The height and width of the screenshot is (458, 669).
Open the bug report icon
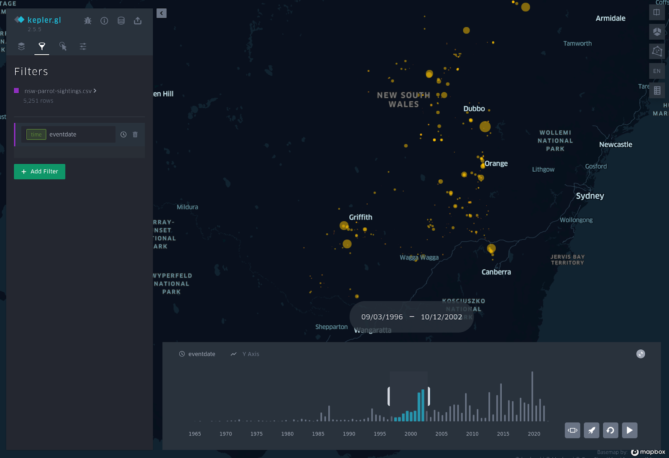pos(88,20)
